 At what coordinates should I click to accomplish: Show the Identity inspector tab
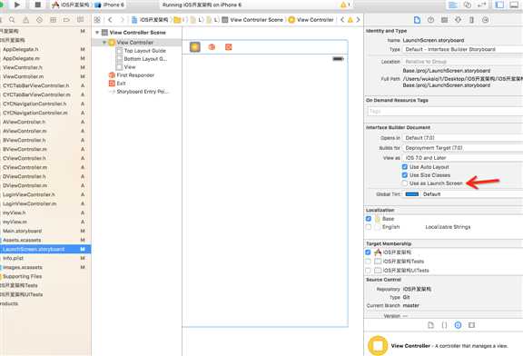[444, 20]
